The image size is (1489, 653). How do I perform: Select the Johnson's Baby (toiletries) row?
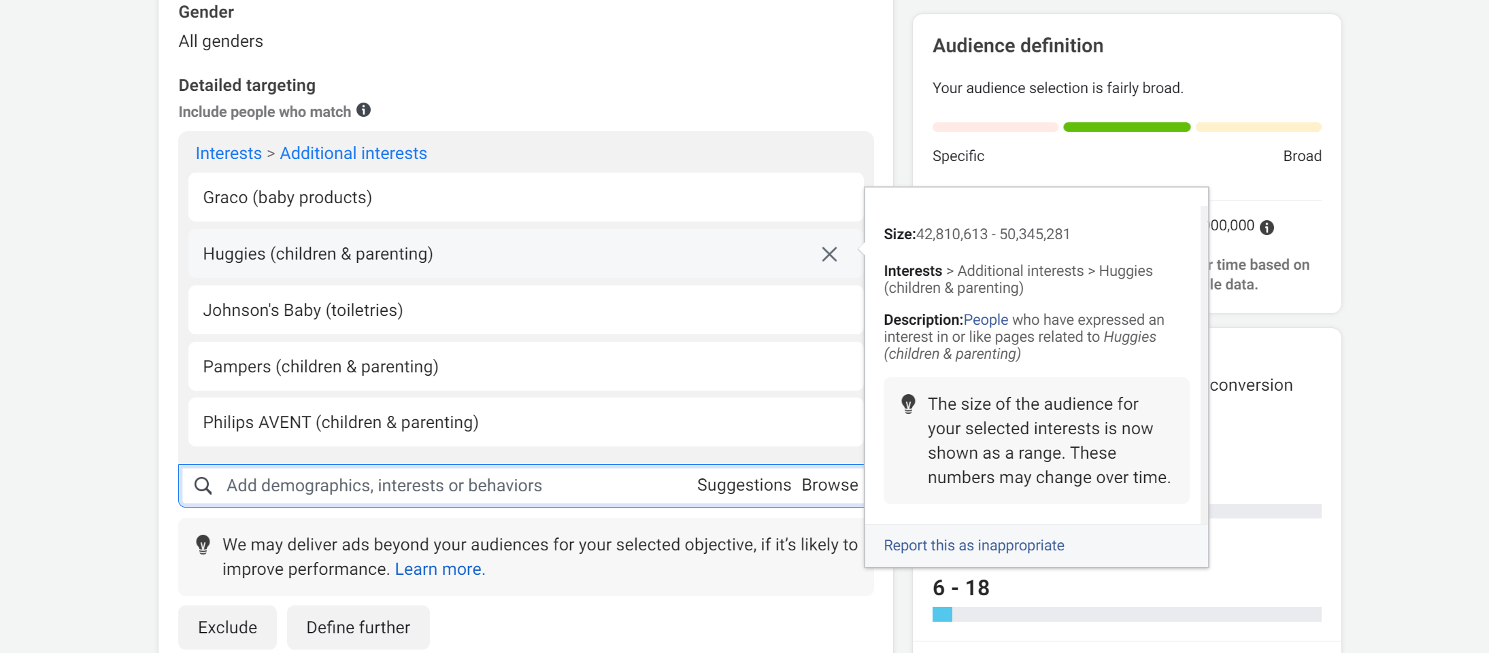click(x=526, y=310)
